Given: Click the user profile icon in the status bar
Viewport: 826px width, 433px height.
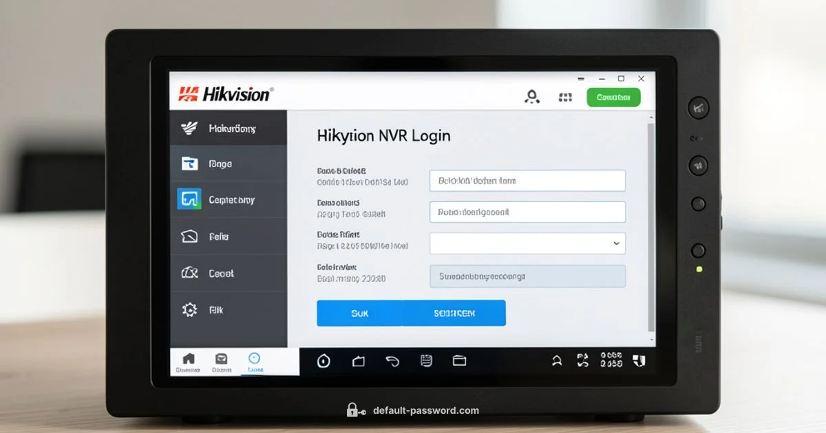Looking at the screenshot, I should pyautogui.click(x=556, y=361).
